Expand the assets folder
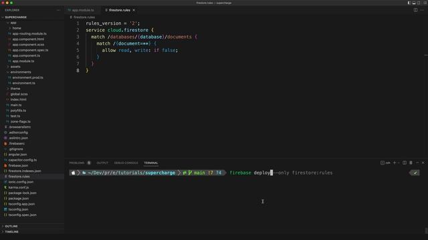The image size is (428, 240). coord(15,67)
